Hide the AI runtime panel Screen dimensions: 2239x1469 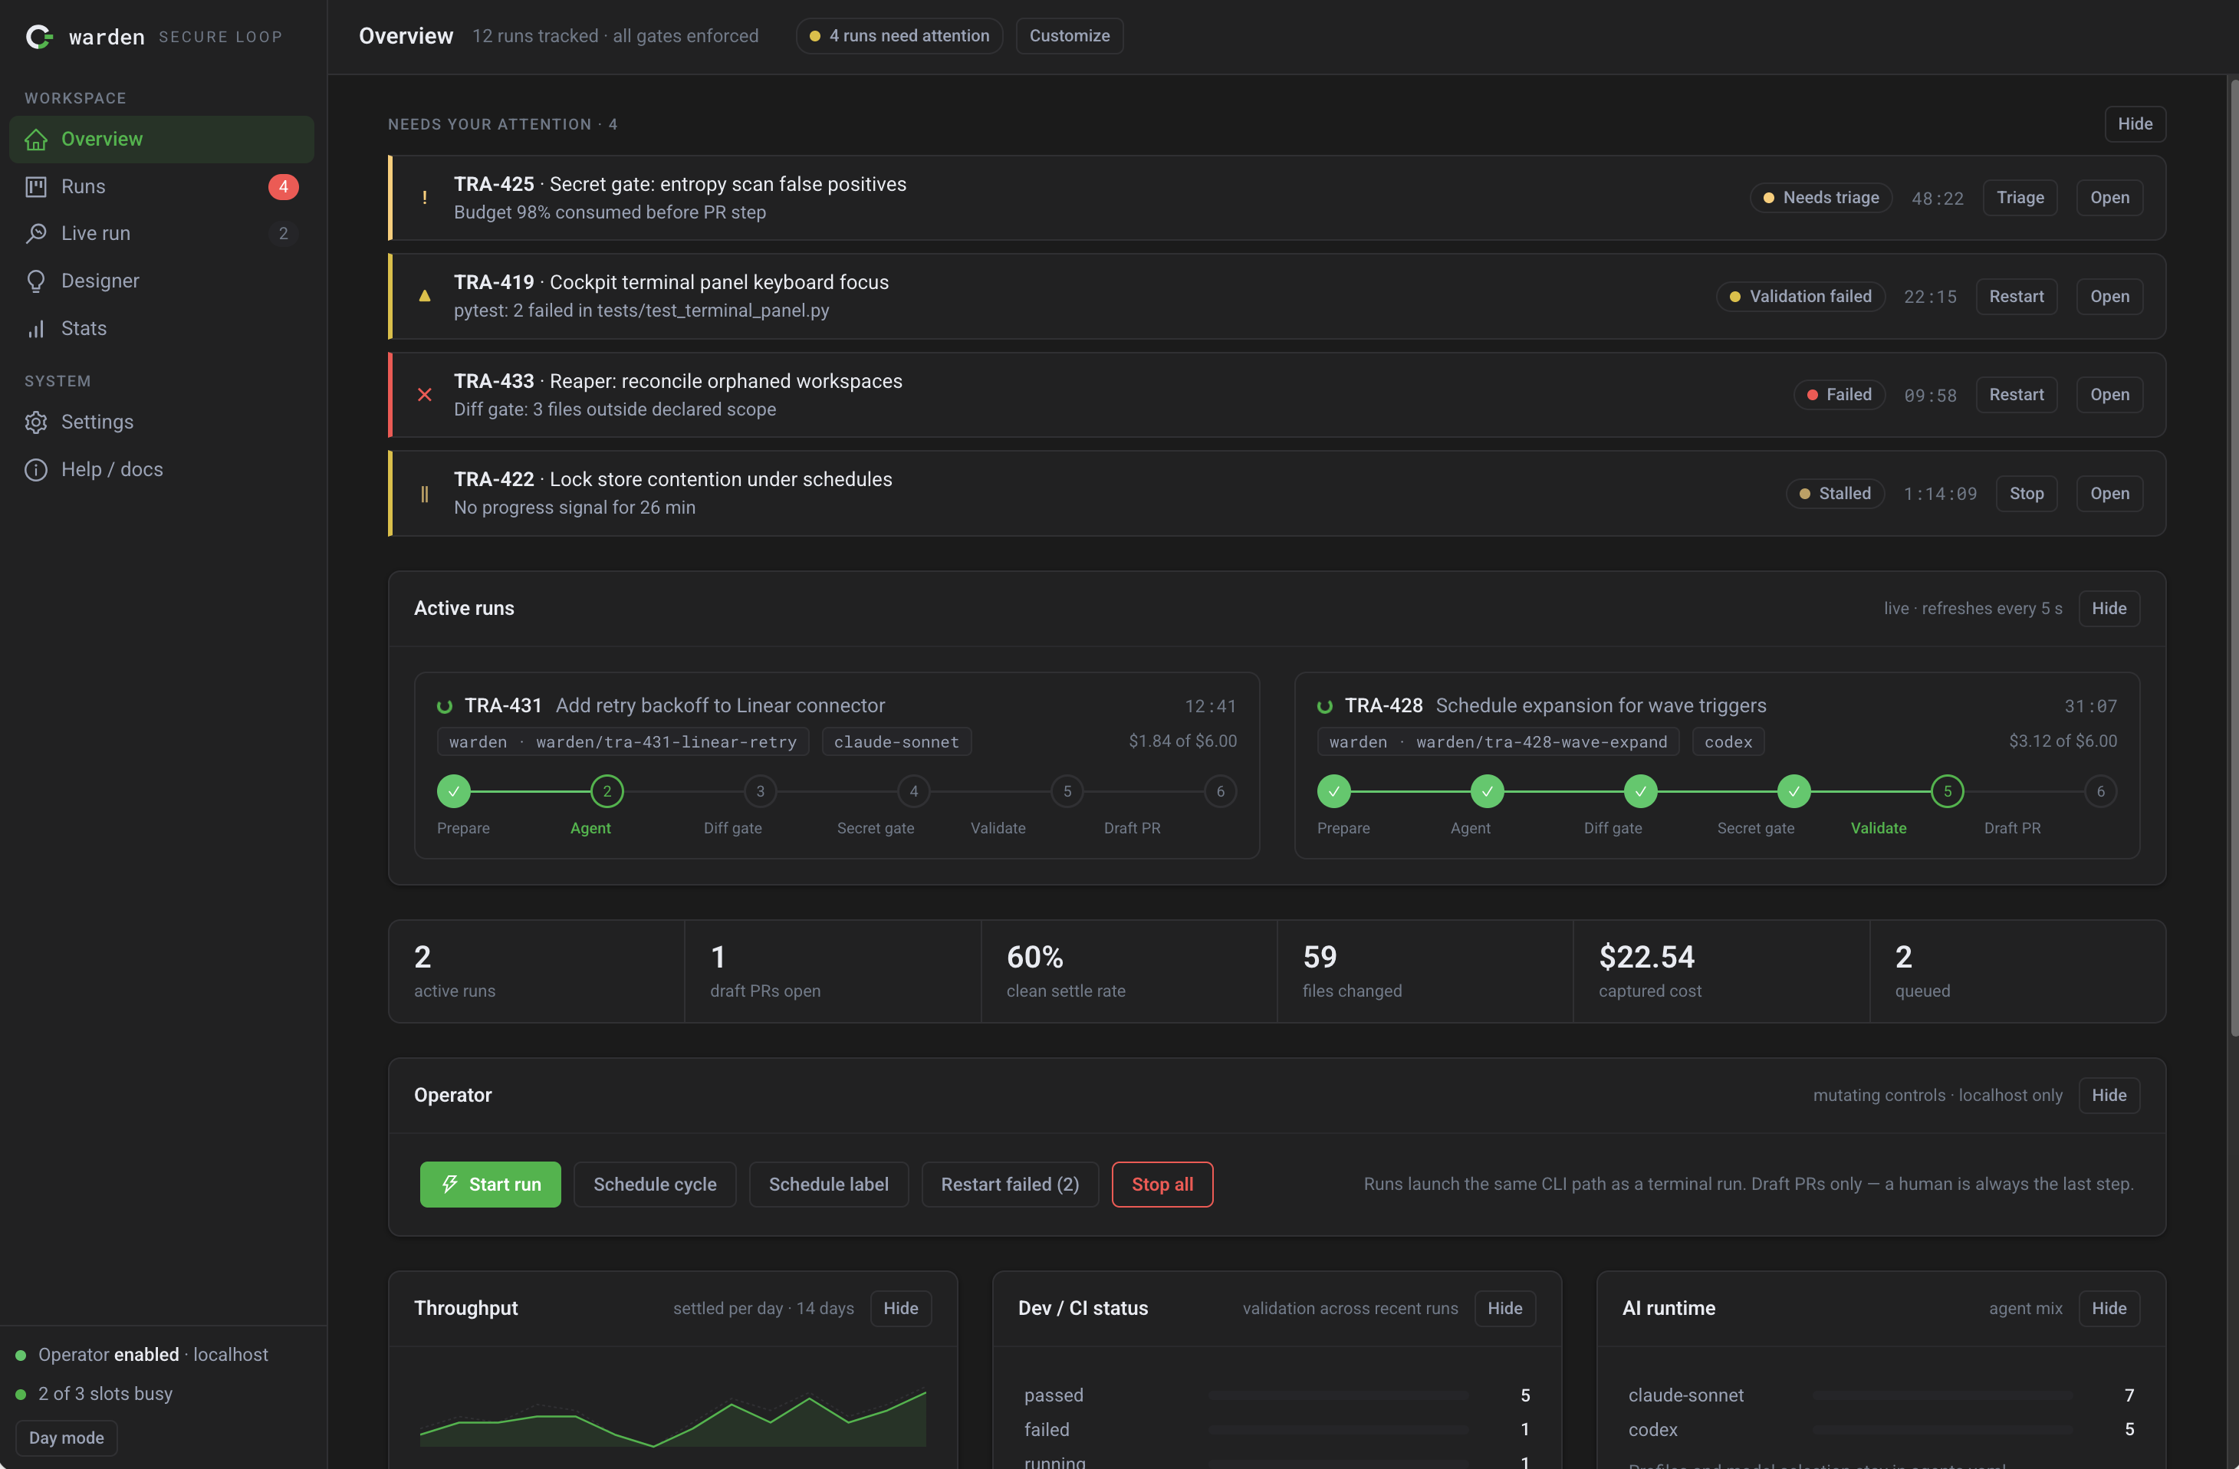(x=2108, y=1309)
